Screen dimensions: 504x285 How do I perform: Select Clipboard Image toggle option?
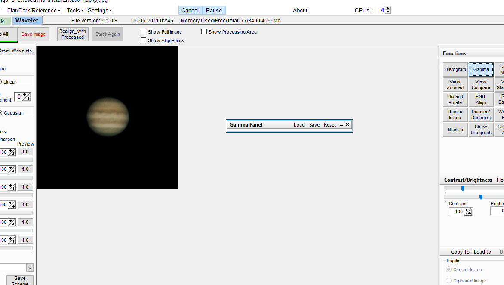449,281
